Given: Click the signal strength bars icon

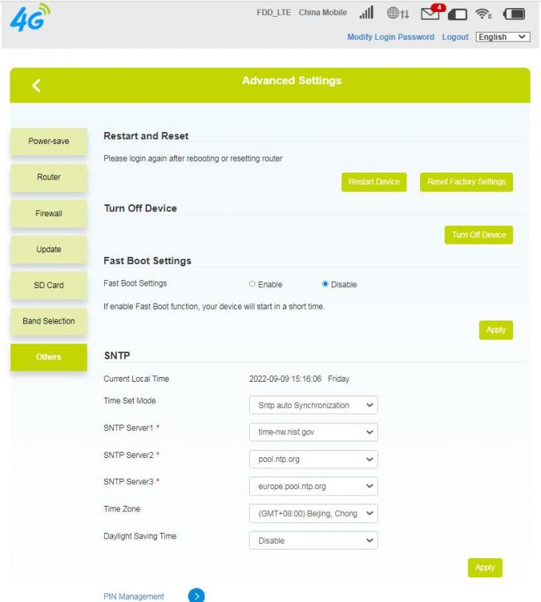Looking at the screenshot, I should click(367, 13).
